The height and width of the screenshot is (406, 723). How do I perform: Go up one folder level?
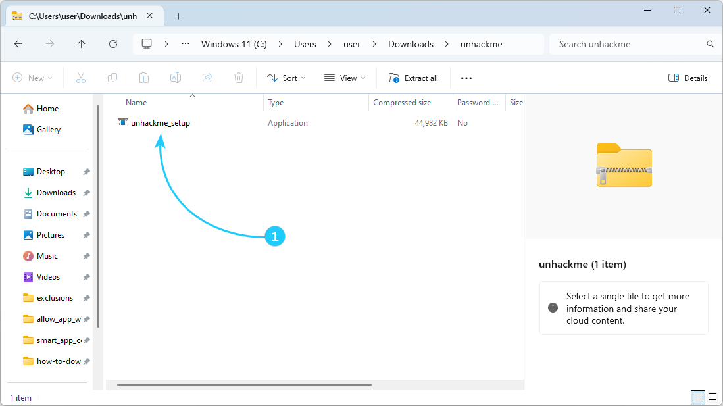[x=82, y=44]
